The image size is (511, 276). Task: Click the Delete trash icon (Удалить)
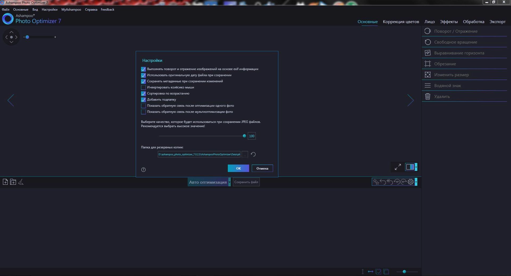pyautogui.click(x=427, y=96)
